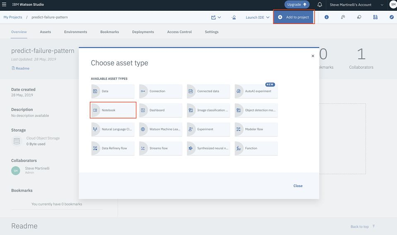
Task: Choose Synthesized neural network asset type
Action: click(x=208, y=148)
